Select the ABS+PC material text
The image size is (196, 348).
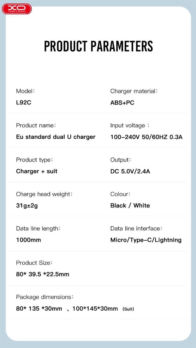pos(122,103)
